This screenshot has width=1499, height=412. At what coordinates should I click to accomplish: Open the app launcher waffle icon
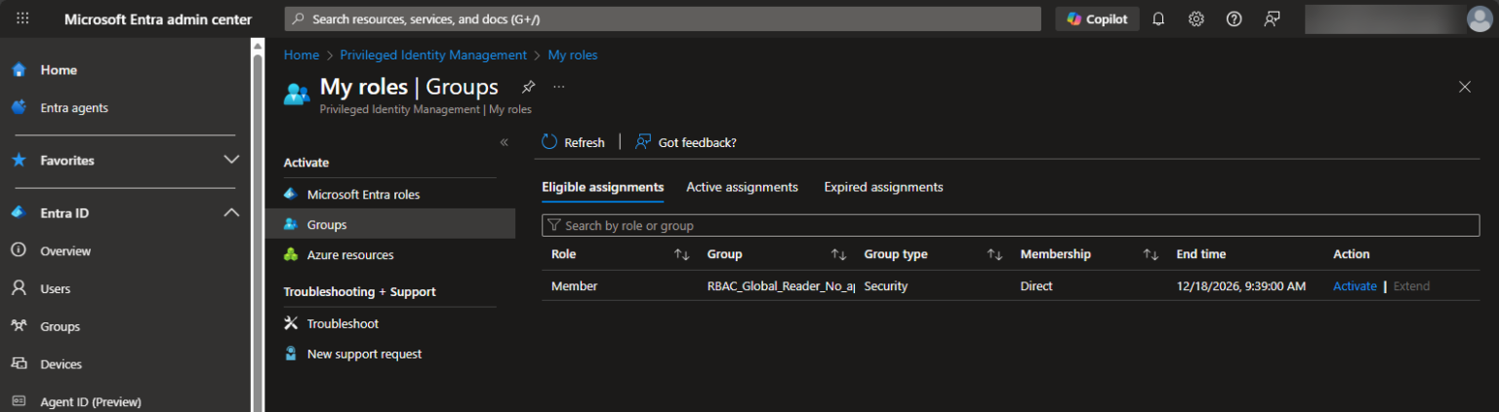pyautogui.click(x=22, y=19)
